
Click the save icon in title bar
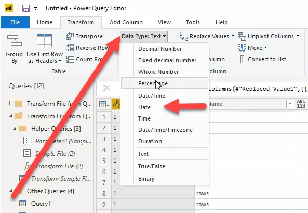(x=26, y=8)
